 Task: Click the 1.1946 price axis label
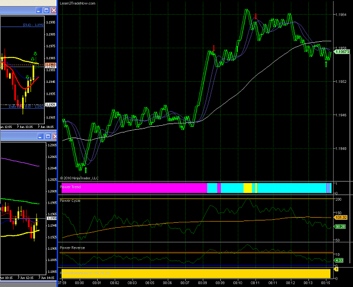click(341, 115)
